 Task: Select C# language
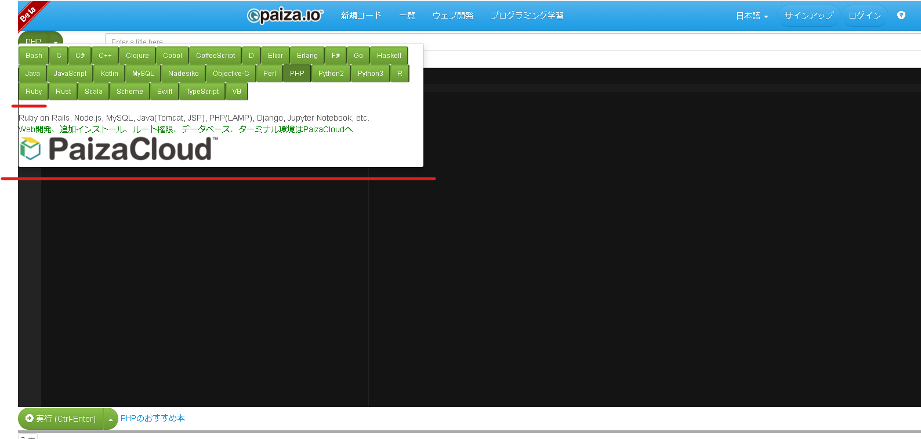(80, 56)
